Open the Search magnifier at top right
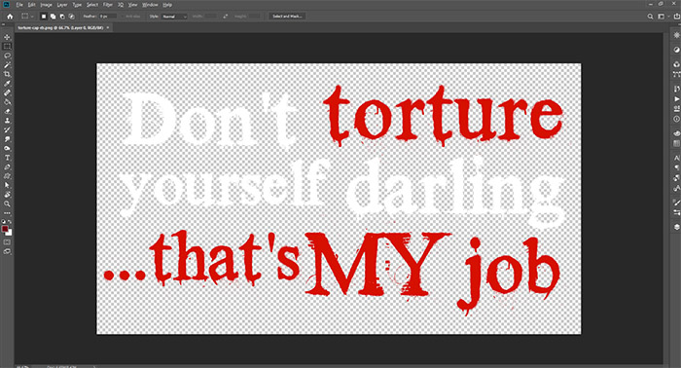The width and height of the screenshot is (681, 368). (650, 17)
